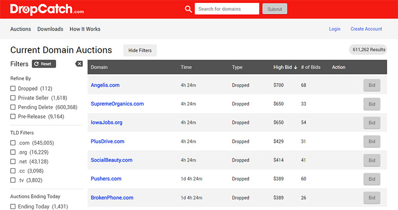Screen dimensions: 398x210
Task: Click the Login link
Action: tap(335, 29)
